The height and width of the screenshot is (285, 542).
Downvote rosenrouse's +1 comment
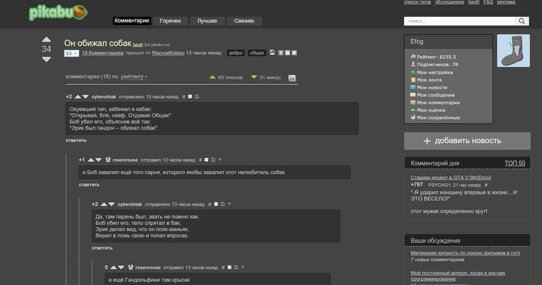[x=99, y=160]
